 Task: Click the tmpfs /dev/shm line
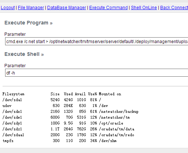(60, 141)
